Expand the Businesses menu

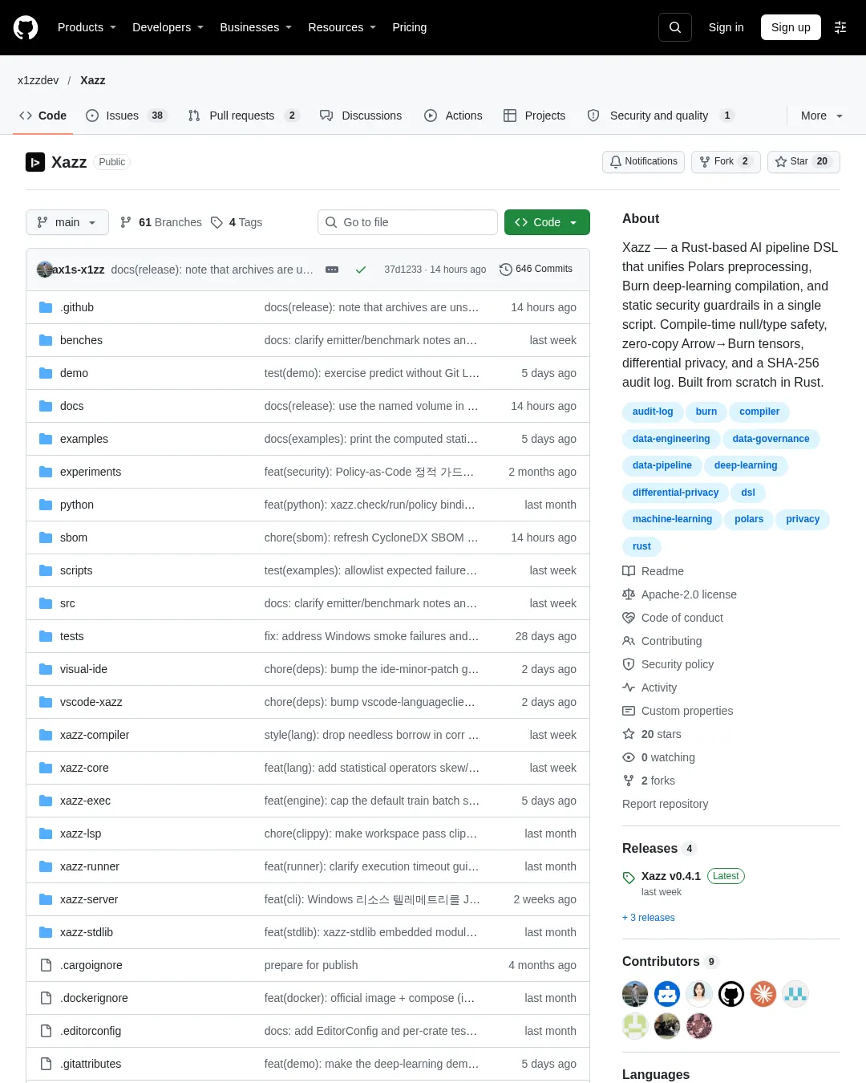[x=256, y=27]
